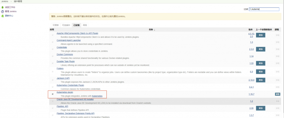This screenshot has width=284, height=118.
Task: Toggle the Credentials plugin enabled checkbox
Action: [x=53, y=49]
